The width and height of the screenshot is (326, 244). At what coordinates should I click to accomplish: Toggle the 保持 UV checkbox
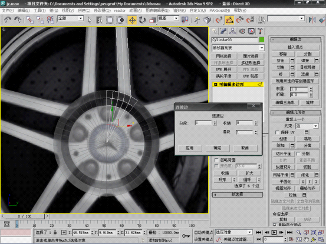277,132
